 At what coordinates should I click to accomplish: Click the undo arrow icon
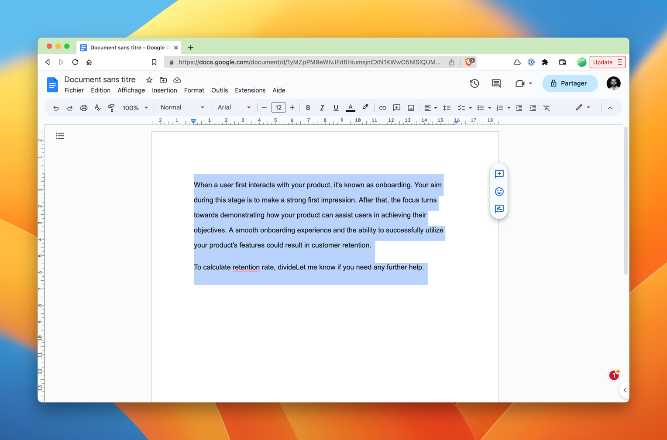pos(56,108)
